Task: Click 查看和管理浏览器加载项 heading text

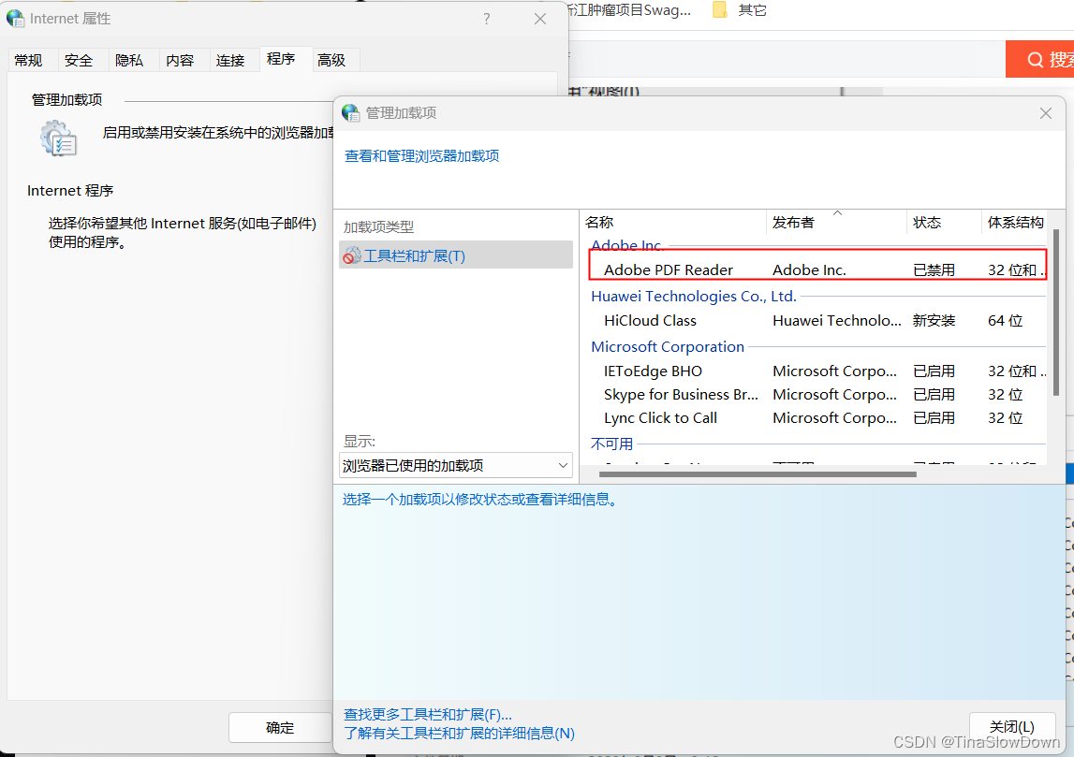Action: (x=421, y=156)
